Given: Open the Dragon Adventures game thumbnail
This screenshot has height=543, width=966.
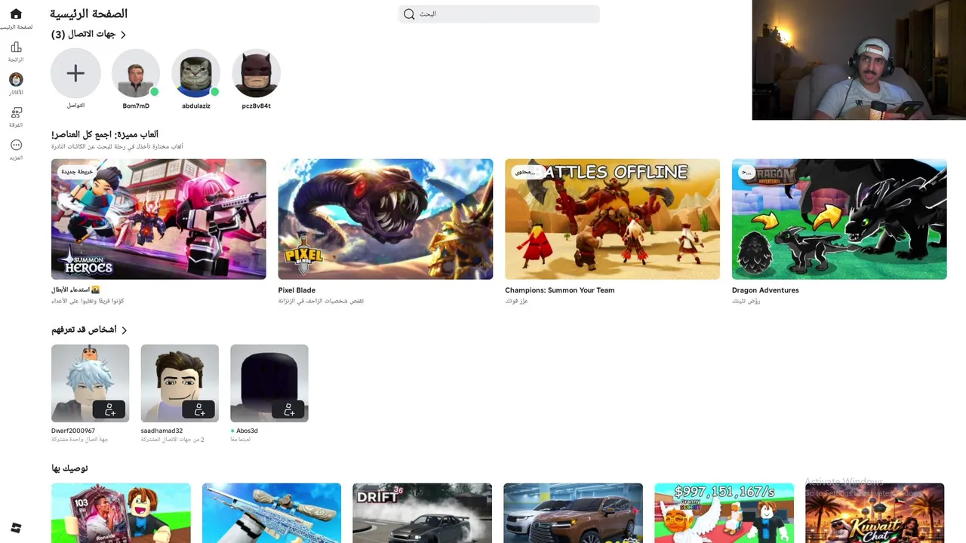Looking at the screenshot, I should (839, 219).
